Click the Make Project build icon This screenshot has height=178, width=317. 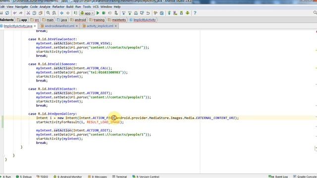click(x=75, y=13)
